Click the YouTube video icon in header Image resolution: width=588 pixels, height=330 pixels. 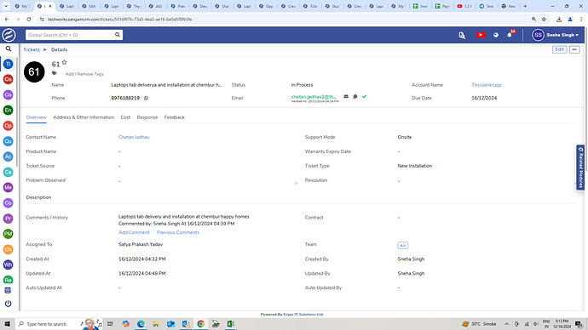[481, 35]
